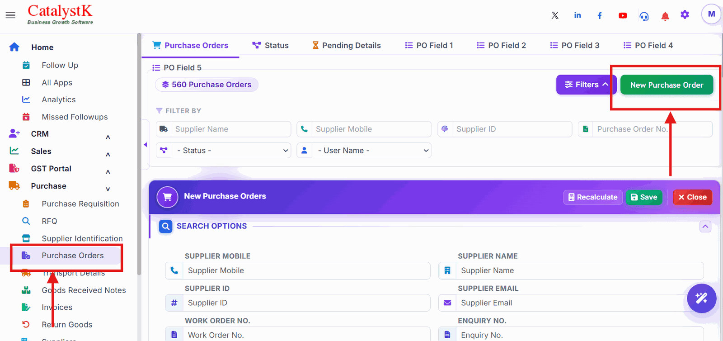Open the notifications bell icon
This screenshot has width=723, height=341.
pos(665,16)
